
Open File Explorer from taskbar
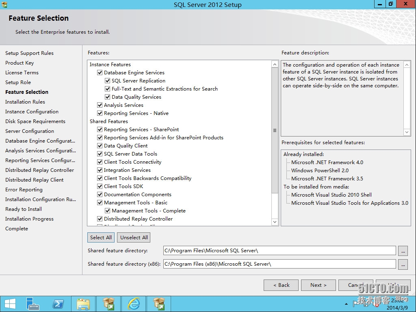coord(83,304)
